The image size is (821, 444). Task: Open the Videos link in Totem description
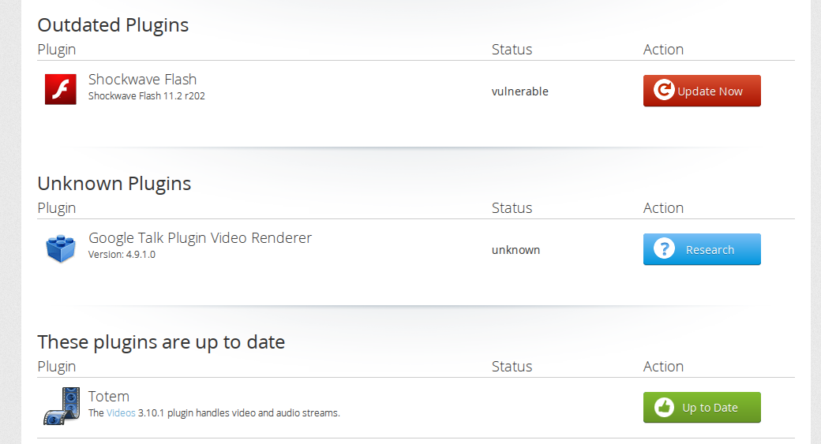(121, 412)
